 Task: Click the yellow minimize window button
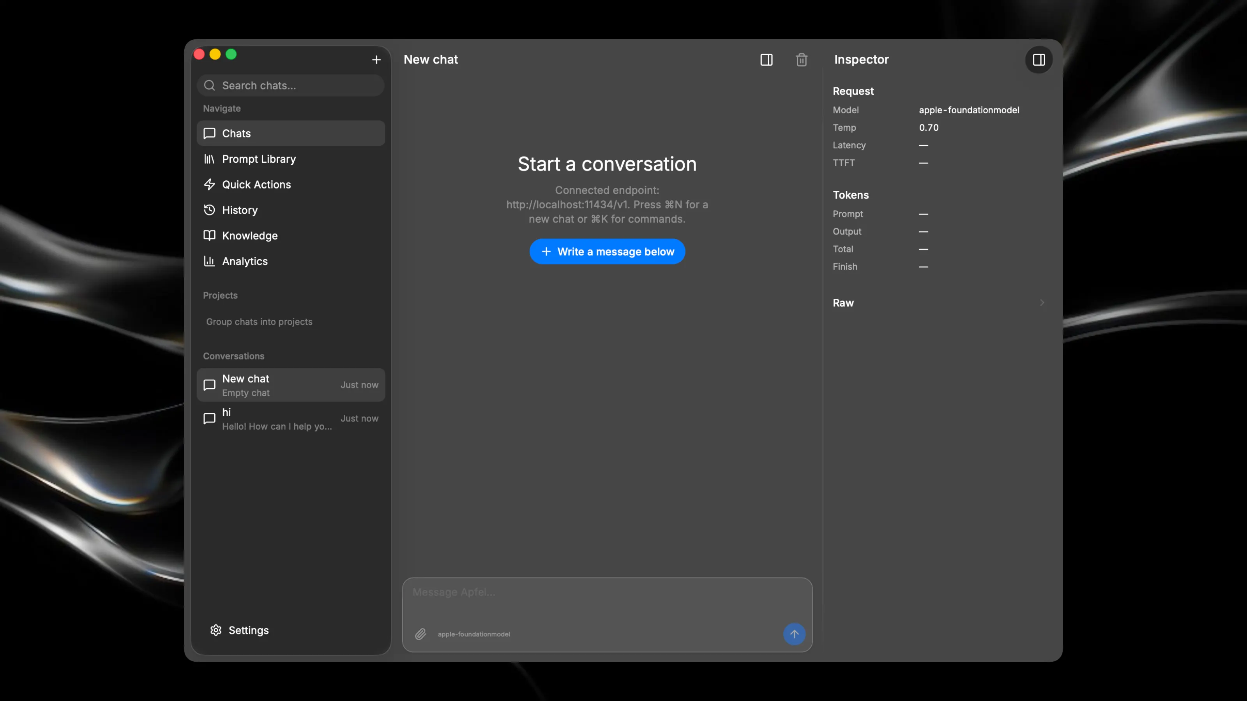tap(215, 54)
